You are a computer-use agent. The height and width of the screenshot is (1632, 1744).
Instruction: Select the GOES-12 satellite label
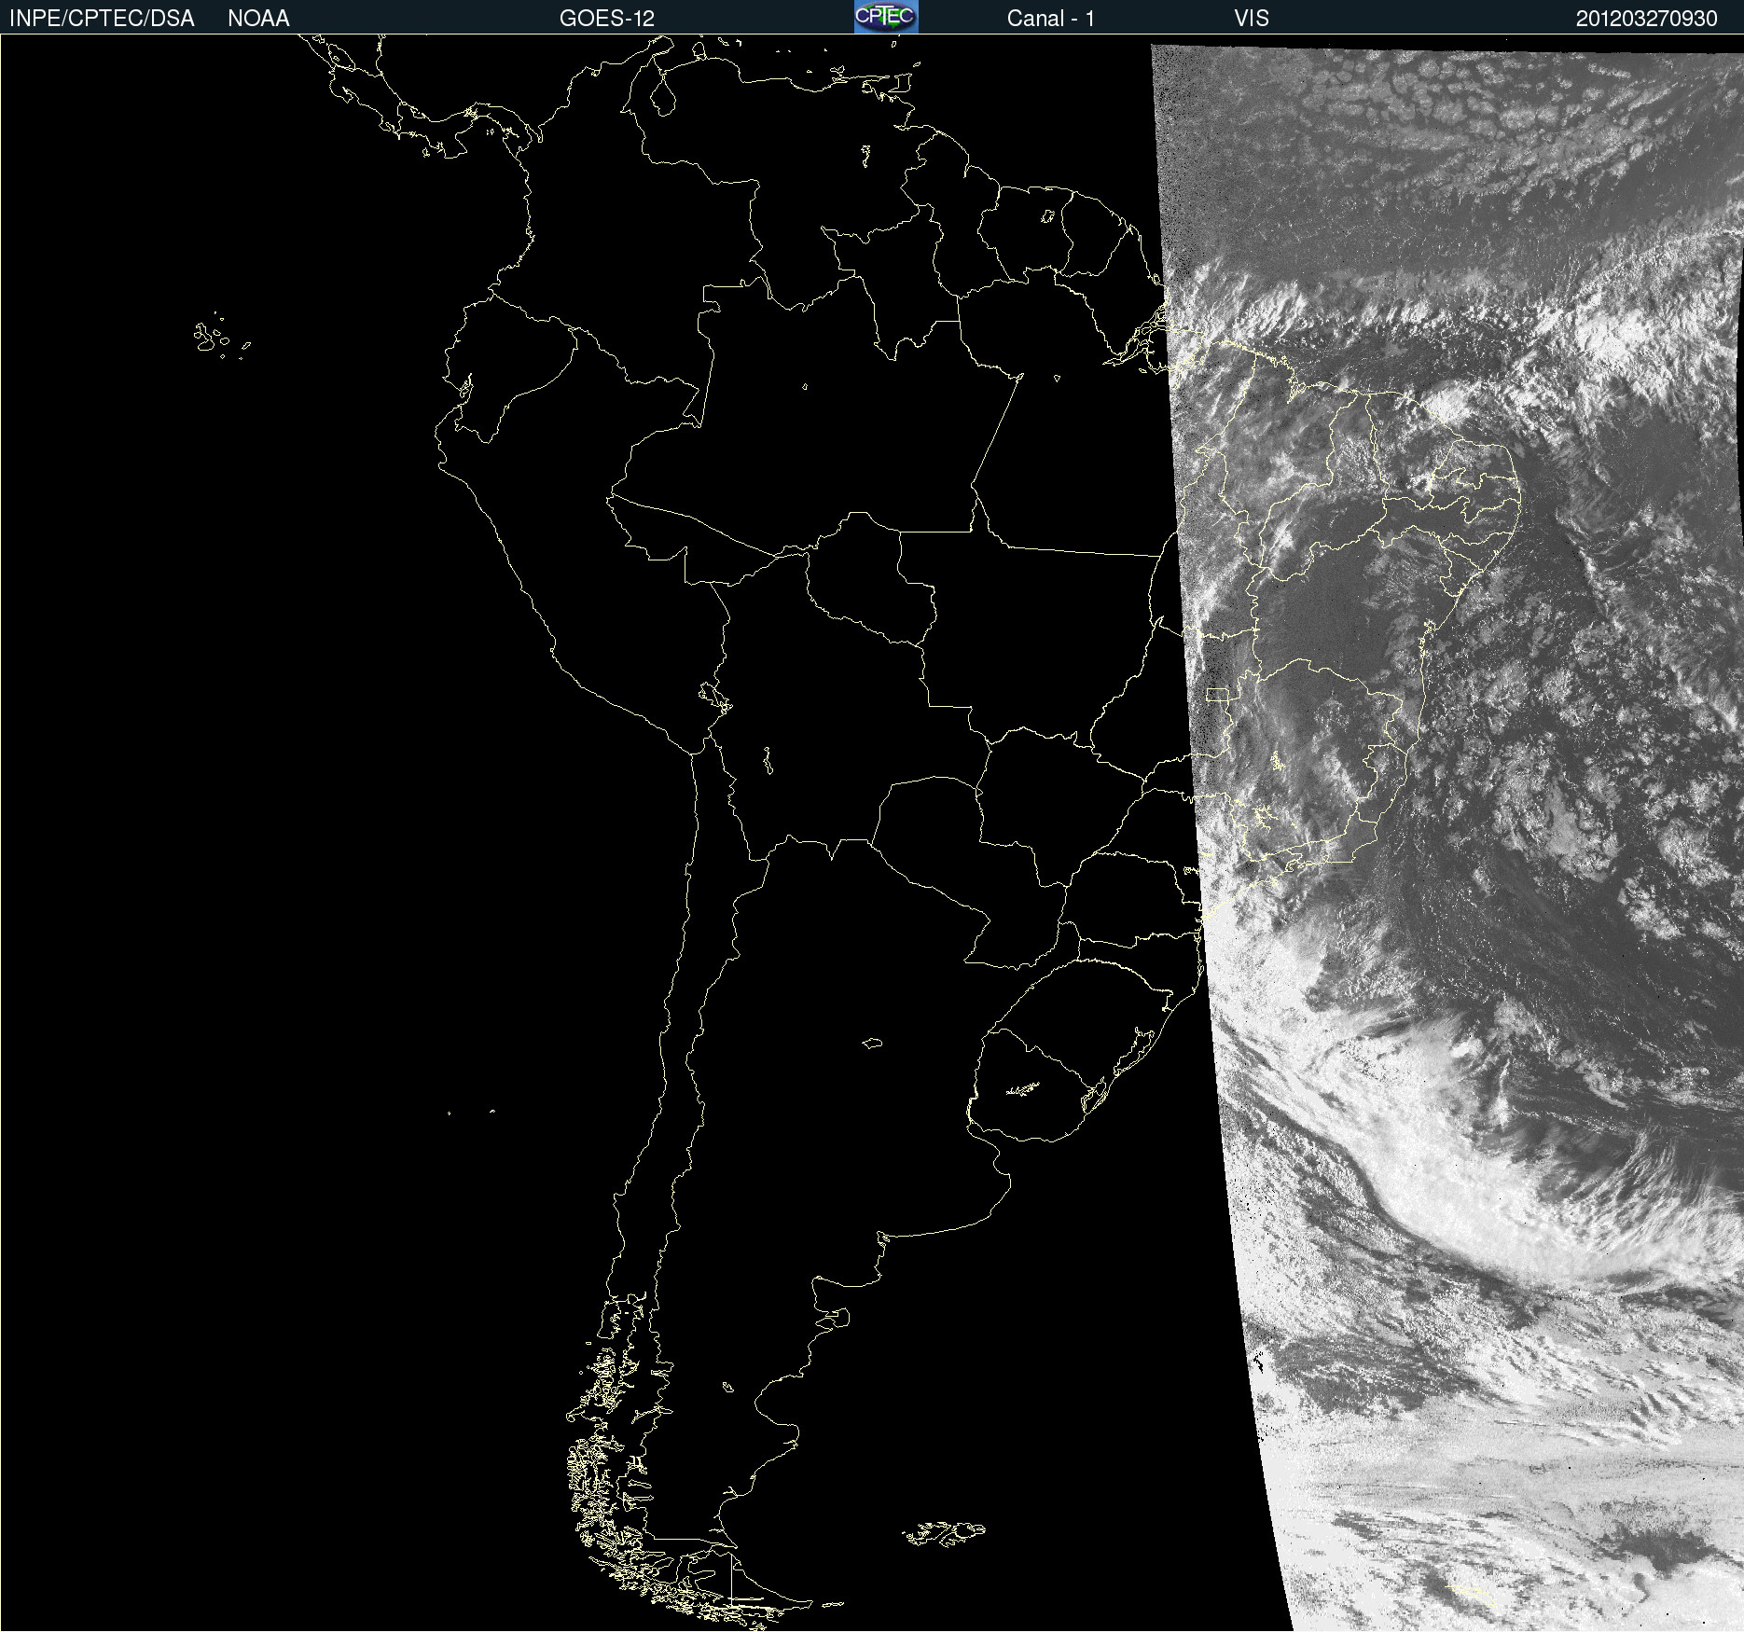click(x=607, y=19)
